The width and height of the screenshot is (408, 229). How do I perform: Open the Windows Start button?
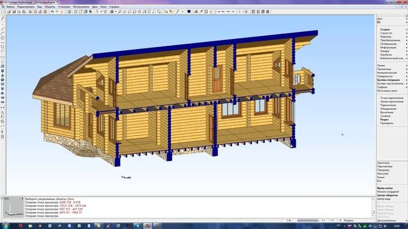coord(6,226)
